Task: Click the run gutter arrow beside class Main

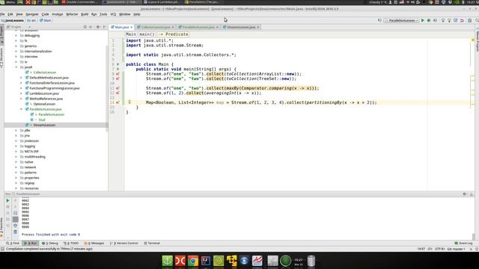Action: [x=118, y=64]
